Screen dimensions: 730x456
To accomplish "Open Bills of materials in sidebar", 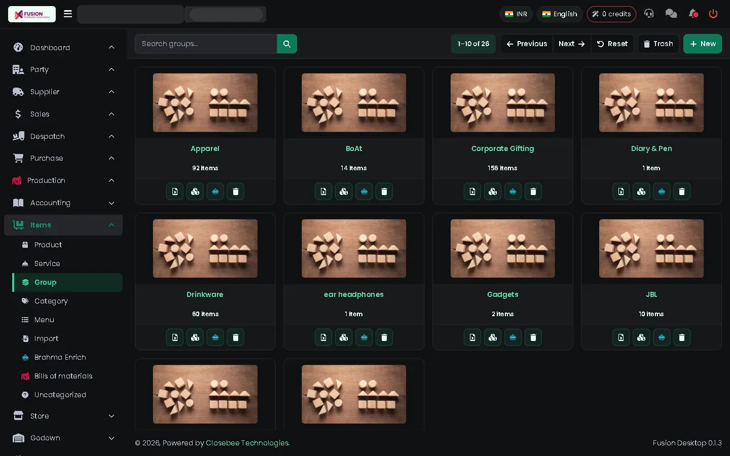I will click(x=67, y=376).
